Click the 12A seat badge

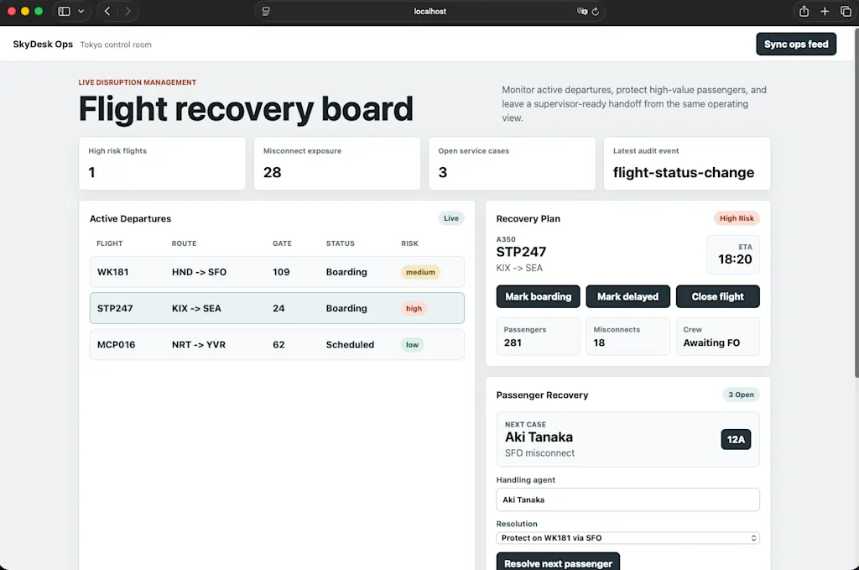coord(736,439)
